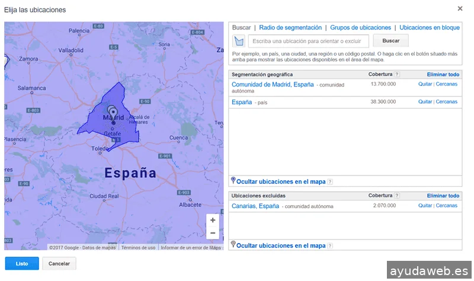Focus the location search input field
The width and height of the screenshot is (474, 281).
tap(308, 41)
